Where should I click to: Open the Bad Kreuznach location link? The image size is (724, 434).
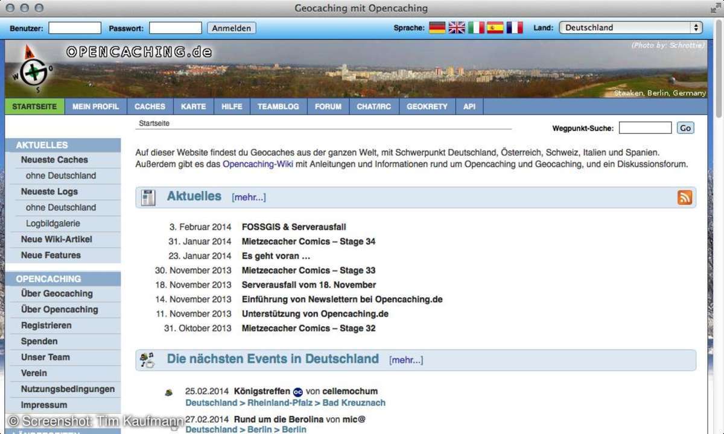click(354, 403)
